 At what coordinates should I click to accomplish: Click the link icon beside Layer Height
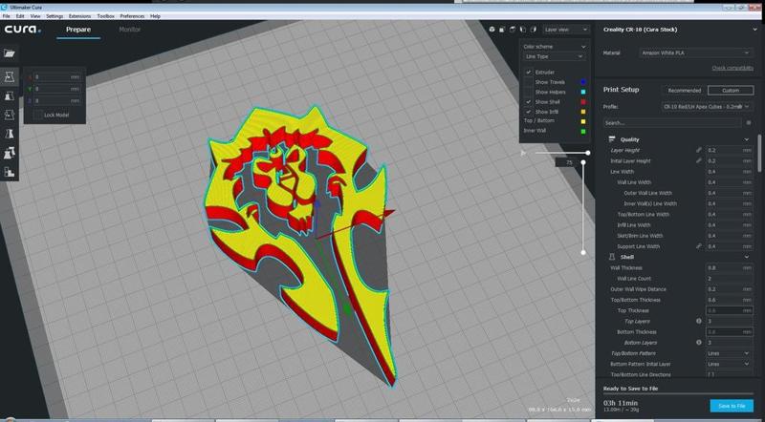click(x=699, y=150)
